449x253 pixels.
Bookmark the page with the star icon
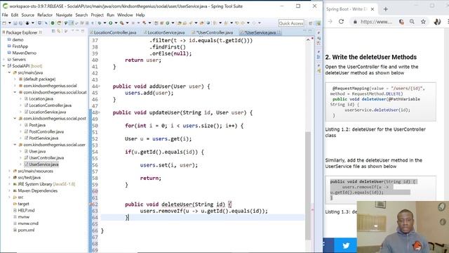click(x=423, y=22)
